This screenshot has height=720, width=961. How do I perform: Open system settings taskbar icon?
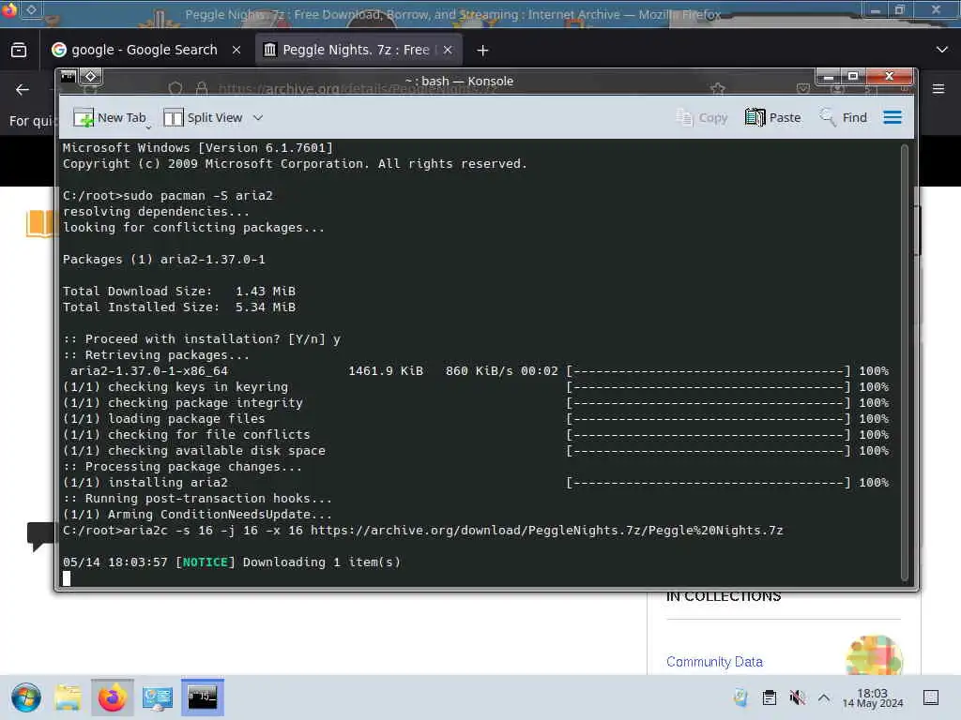coord(158,697)
